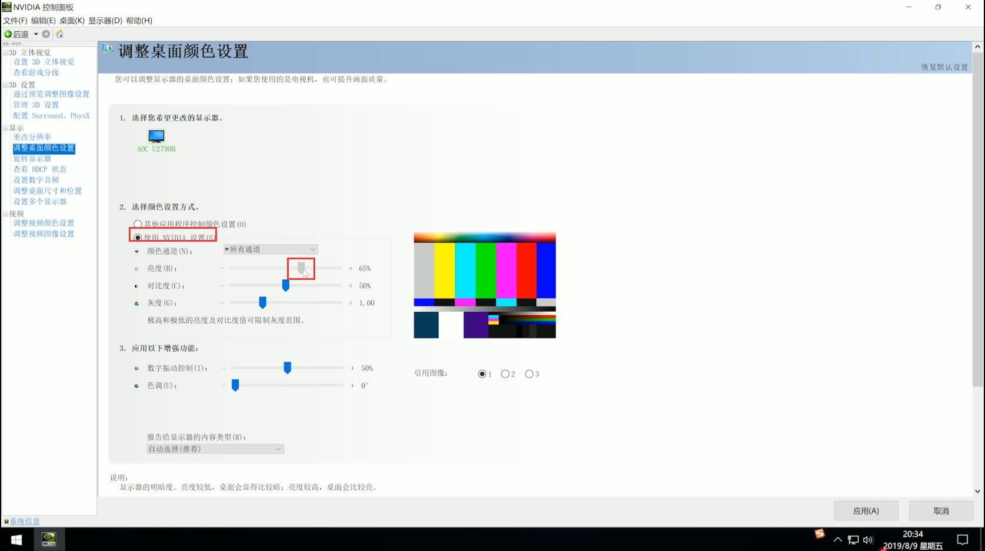Open 设置多个显示器 page
985x551 pixels.
click(x=40, y=202)
